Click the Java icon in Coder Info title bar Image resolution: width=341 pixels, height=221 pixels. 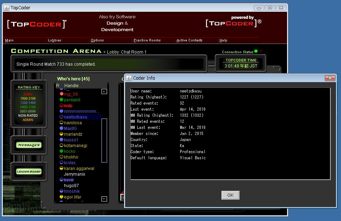[129, 78]
